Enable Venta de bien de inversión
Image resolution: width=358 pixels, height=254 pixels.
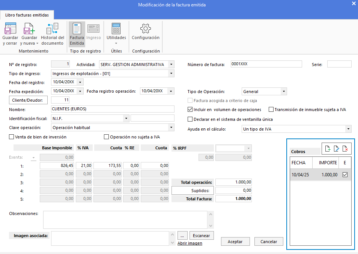(x=11, y=137)
